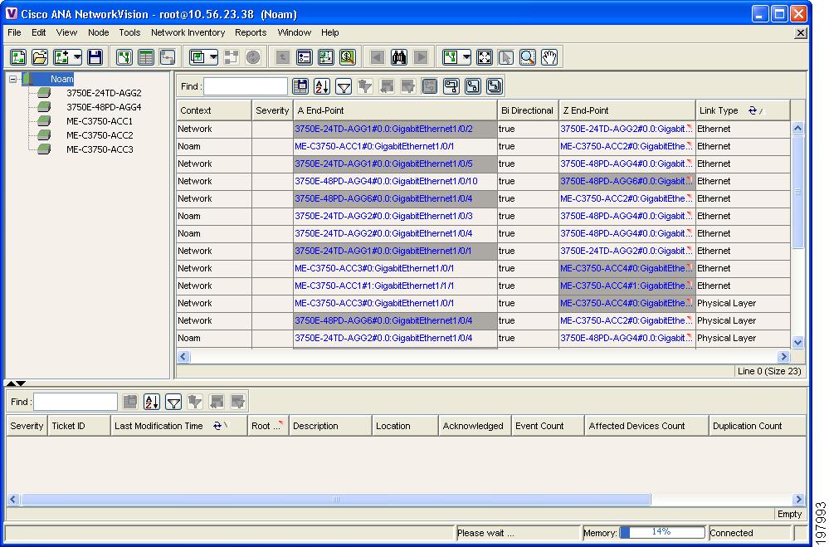
Task: Activate the selection pointer mode
Action: (x=506, y=57)
